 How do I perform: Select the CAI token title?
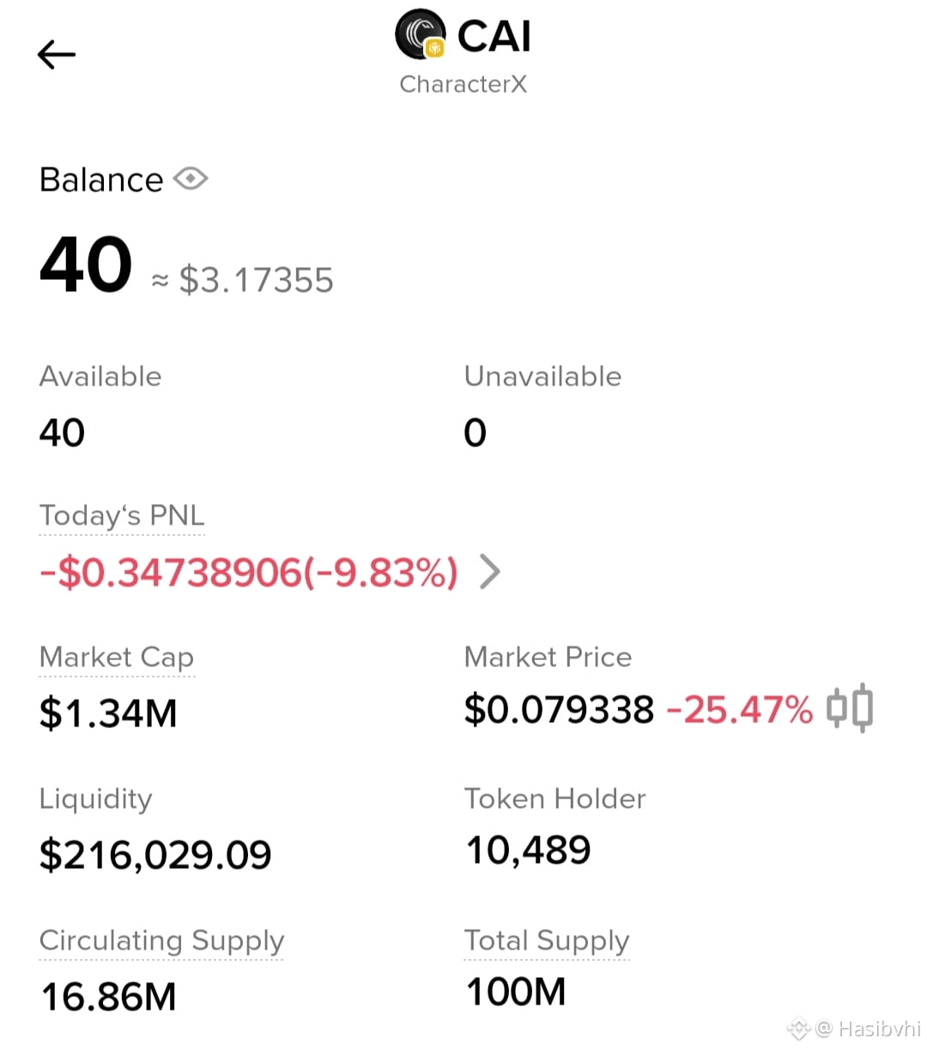[x=494, y=36]
